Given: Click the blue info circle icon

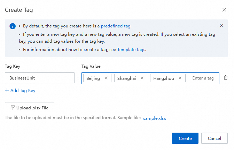Looking at the screenshot, I should click(13, 26).
